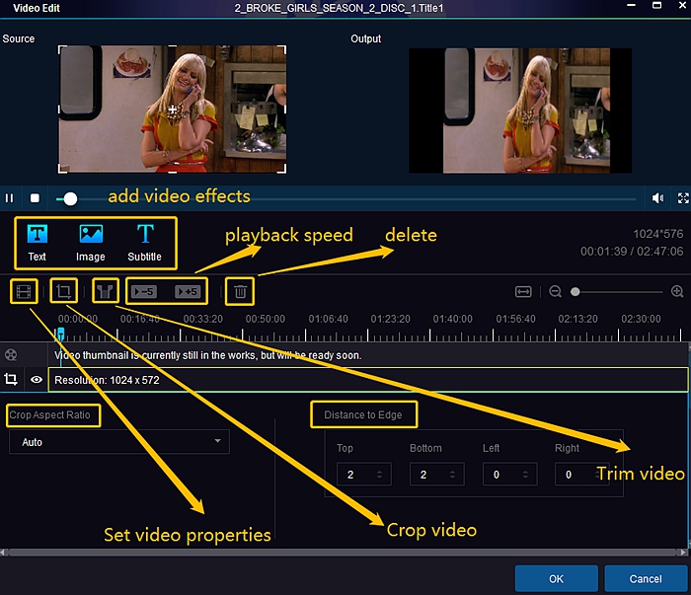The width and height of the screenshot is (691, 595).
Task: Click the Distance to Edge label
Action: 363,414
